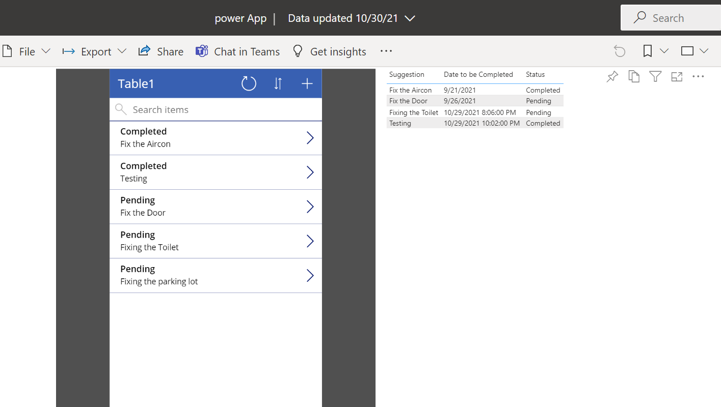Sort by the Status column header

pos(535,74)
